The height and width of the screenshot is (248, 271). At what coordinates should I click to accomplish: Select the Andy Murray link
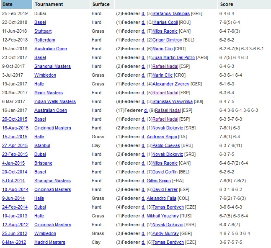point(164,233)
